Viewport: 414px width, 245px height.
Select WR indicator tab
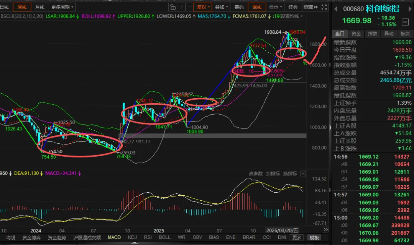182,237
